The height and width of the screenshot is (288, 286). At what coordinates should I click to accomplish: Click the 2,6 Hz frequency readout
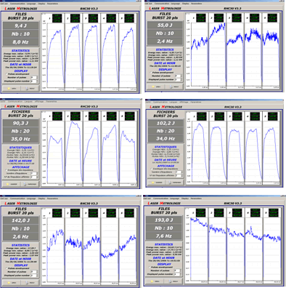click(21, 236)
